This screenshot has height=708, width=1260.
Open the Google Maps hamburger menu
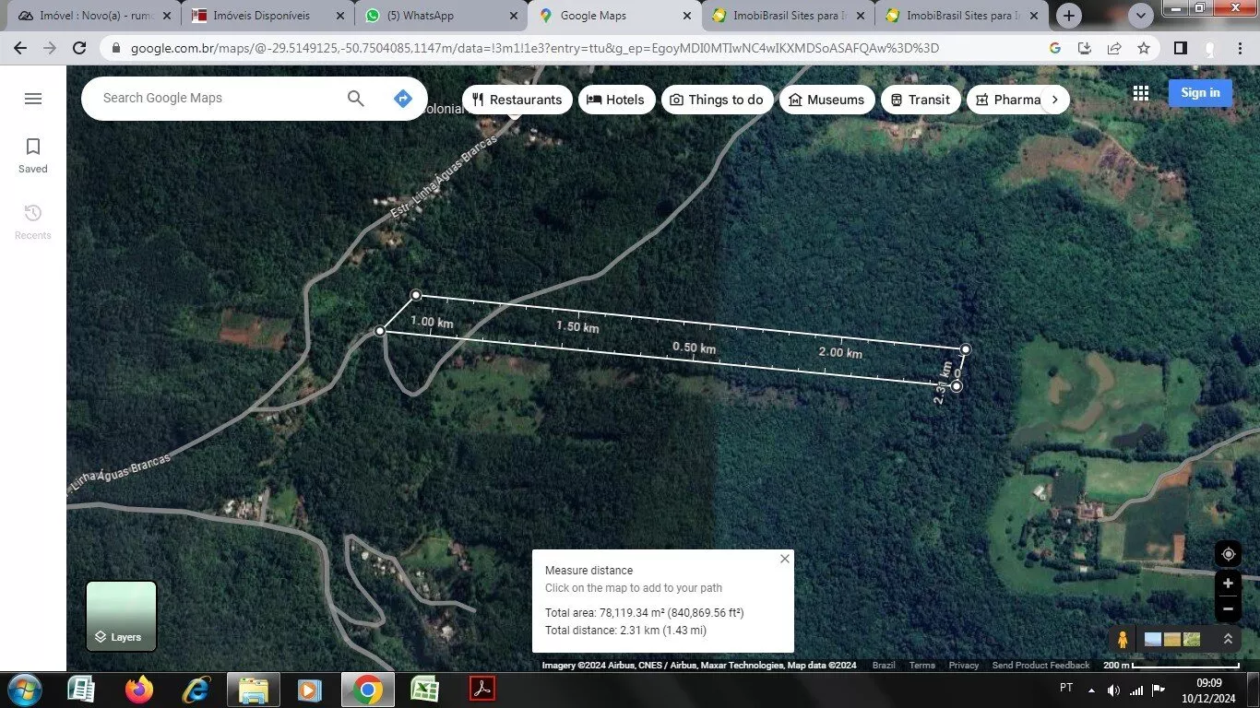tap(33, 99)
